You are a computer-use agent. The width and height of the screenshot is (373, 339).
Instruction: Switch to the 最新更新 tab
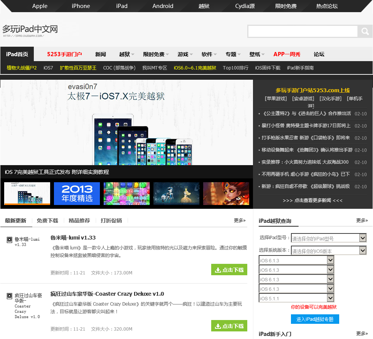pos(16,221)
